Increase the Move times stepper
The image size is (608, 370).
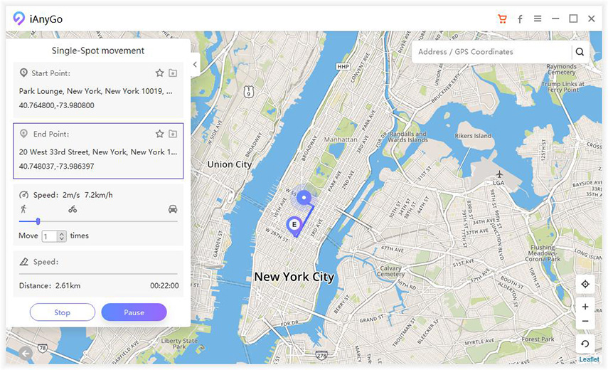click(x=62, y=233)
